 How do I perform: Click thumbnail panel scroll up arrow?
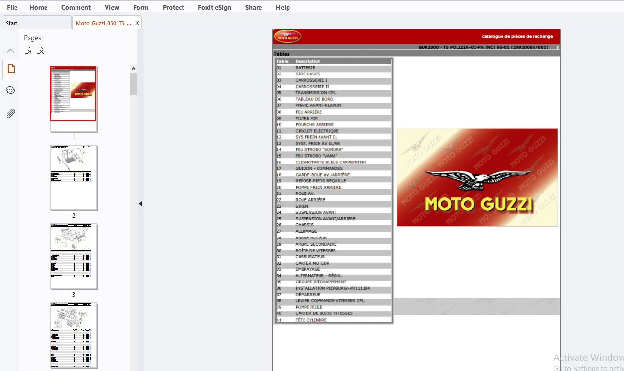133,69
